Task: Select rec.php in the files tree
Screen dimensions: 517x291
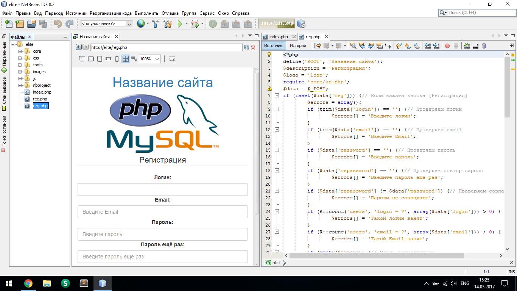Action: tap(40, 99)
